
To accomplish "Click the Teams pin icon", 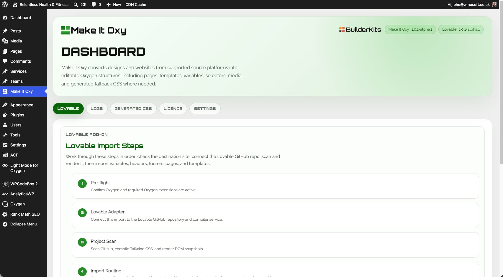I will [5, 81].
